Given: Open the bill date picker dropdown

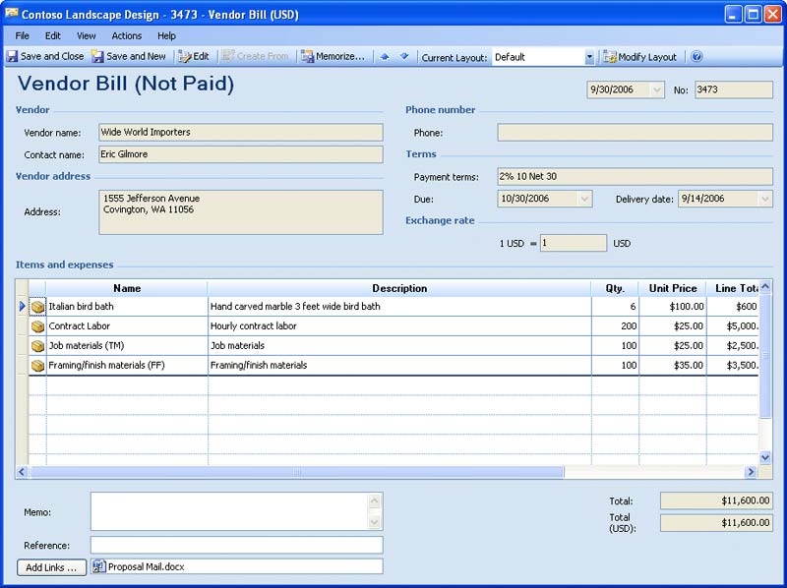Looking at the screenshot, I should click(x=656, y=89).
